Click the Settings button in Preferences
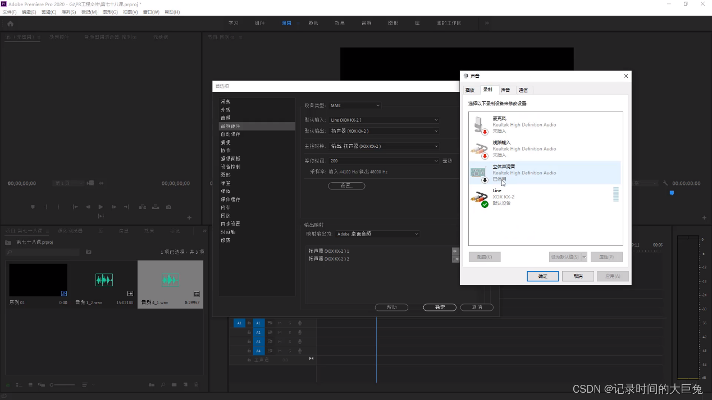712x400 pixels. tap(346, 186)
